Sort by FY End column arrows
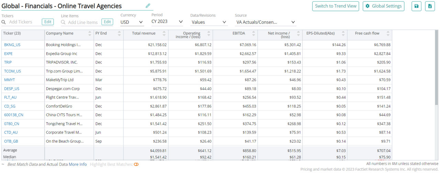440x173 pixels. click(x=119, y=33)
